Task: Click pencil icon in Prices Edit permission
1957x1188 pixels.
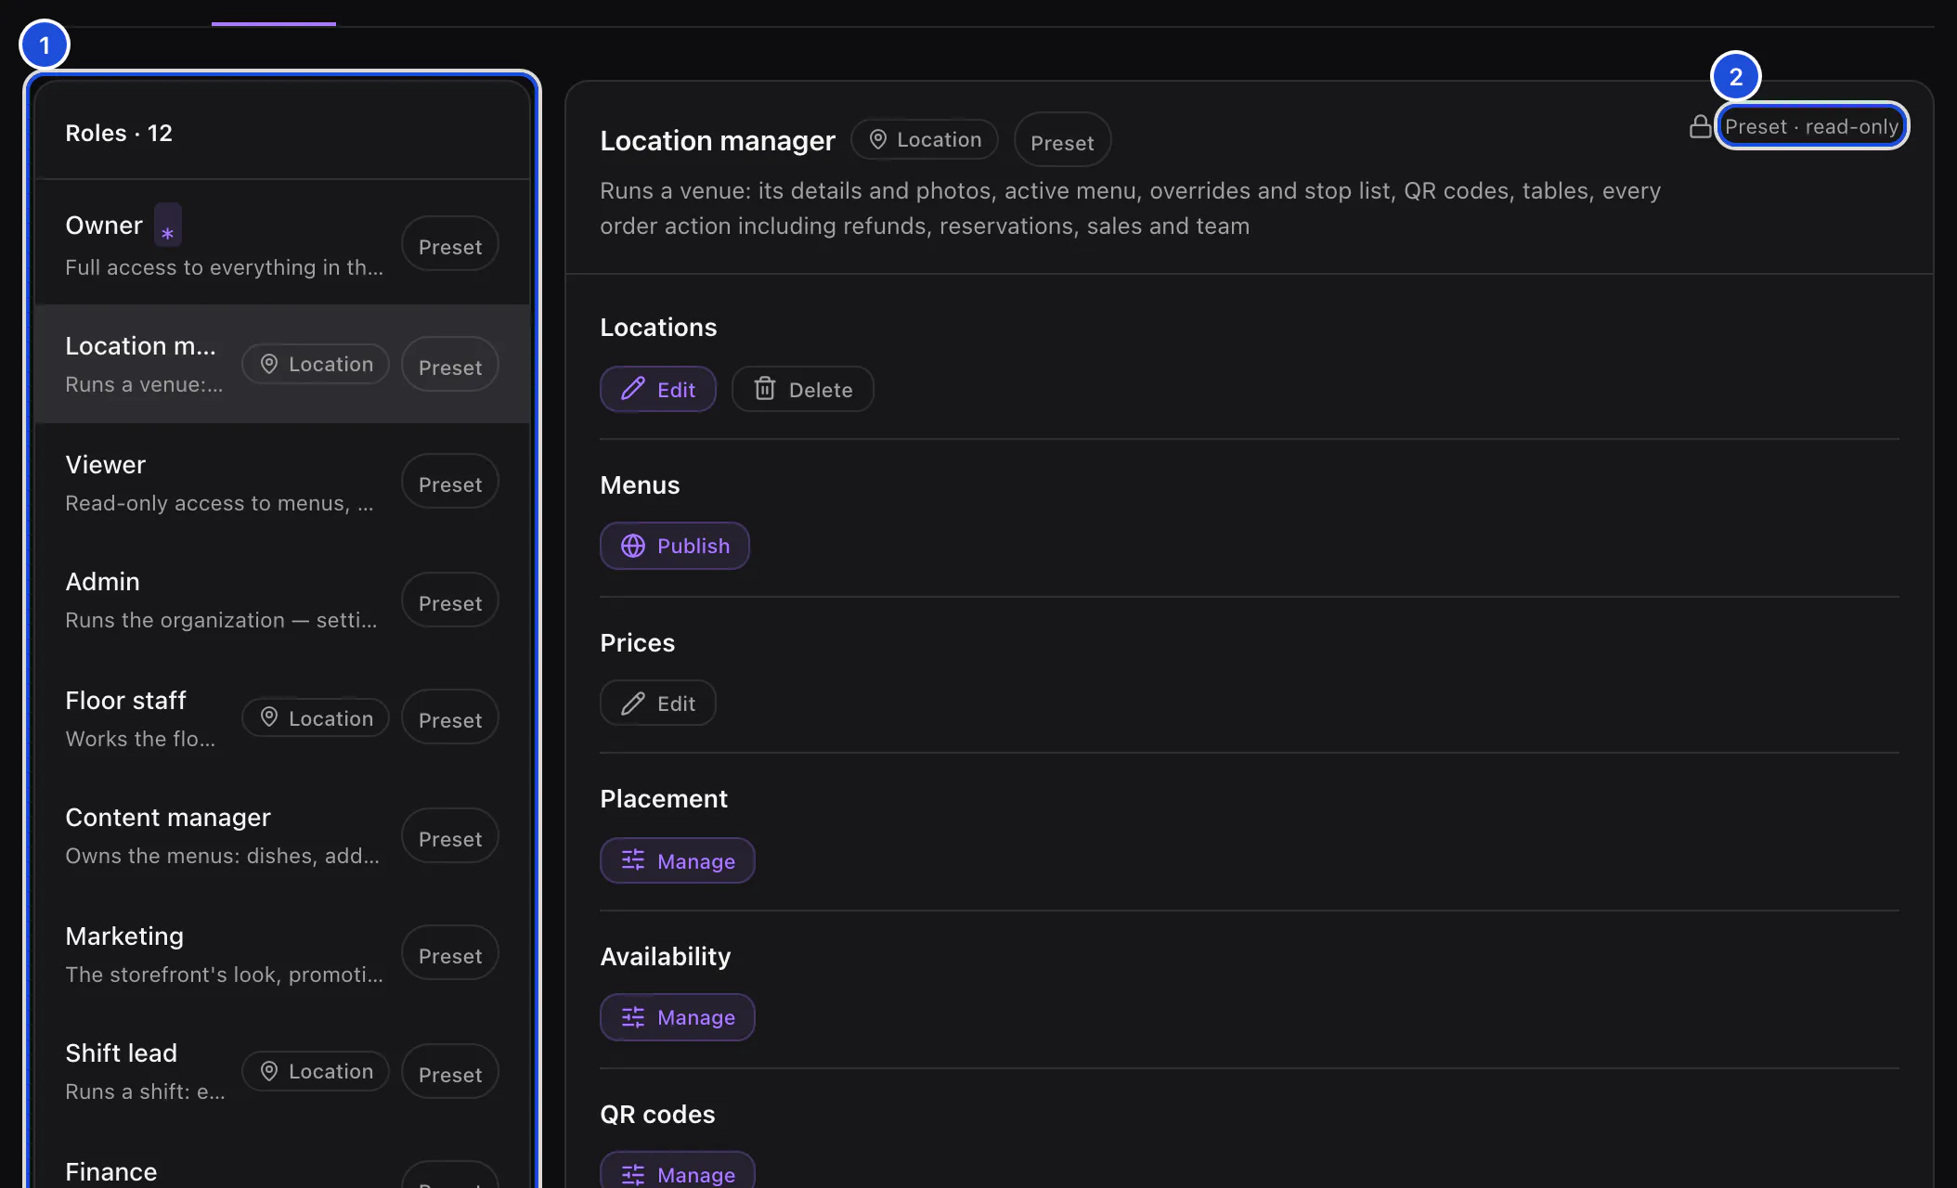Action: click(x=633, y=704)
